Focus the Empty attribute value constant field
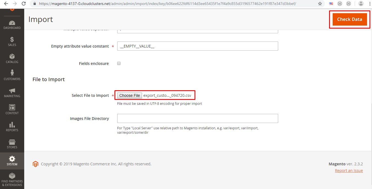This screenshot has height=189, width=372. [x=197, y=46]
